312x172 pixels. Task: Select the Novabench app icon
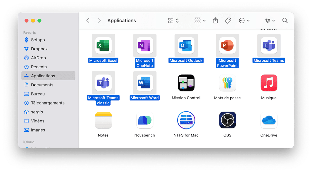tap(145, 120)
